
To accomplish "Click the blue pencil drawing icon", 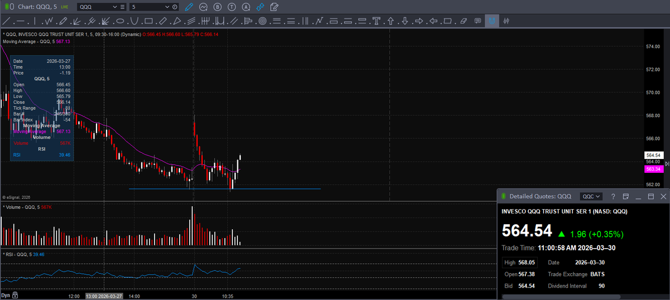I will (x=189, y=7).
